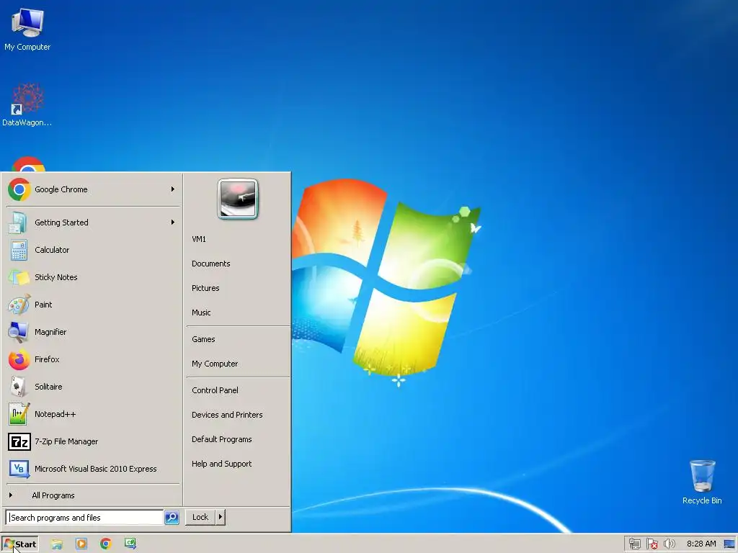Screen dimensions: 738x553
Task: Click the search magnifier button
Action: [x=172, y=517]
